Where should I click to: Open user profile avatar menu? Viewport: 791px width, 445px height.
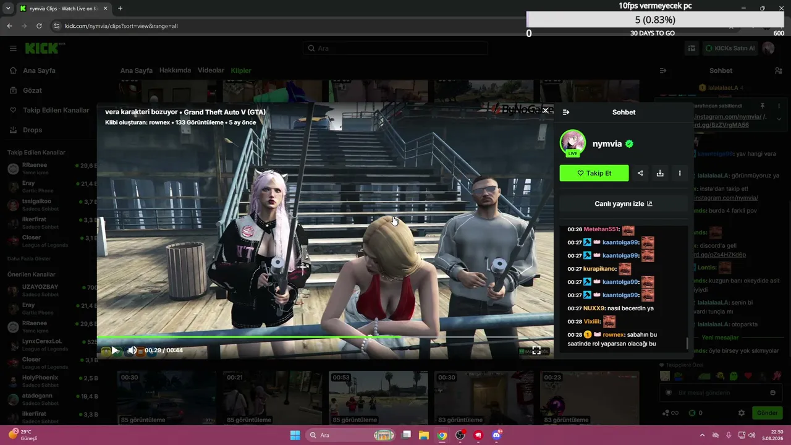point(768,48)
